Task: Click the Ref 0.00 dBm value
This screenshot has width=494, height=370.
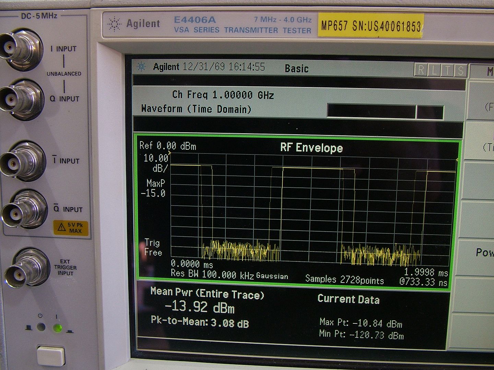Action: click(168, 146)
